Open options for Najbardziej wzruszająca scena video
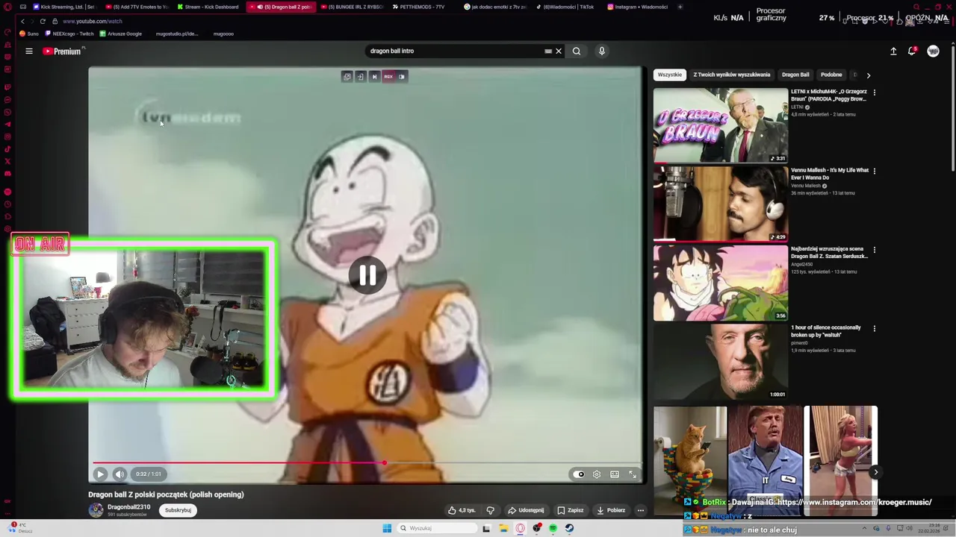The height and width of the screenshot is (537, 956). point(875,250)
